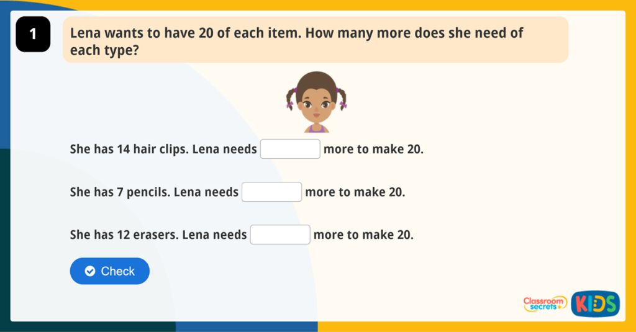Click "more to make 20" after pencils box
This screenshot has width=636, height=332.
[355, 192]
